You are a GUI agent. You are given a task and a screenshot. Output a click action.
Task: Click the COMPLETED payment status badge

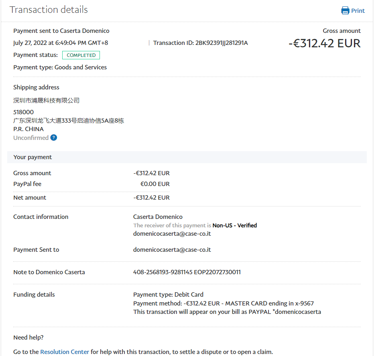pyautogui.click(x=81, y=55)
